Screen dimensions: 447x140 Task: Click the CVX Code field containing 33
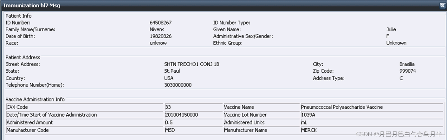[x=193, y=107]
